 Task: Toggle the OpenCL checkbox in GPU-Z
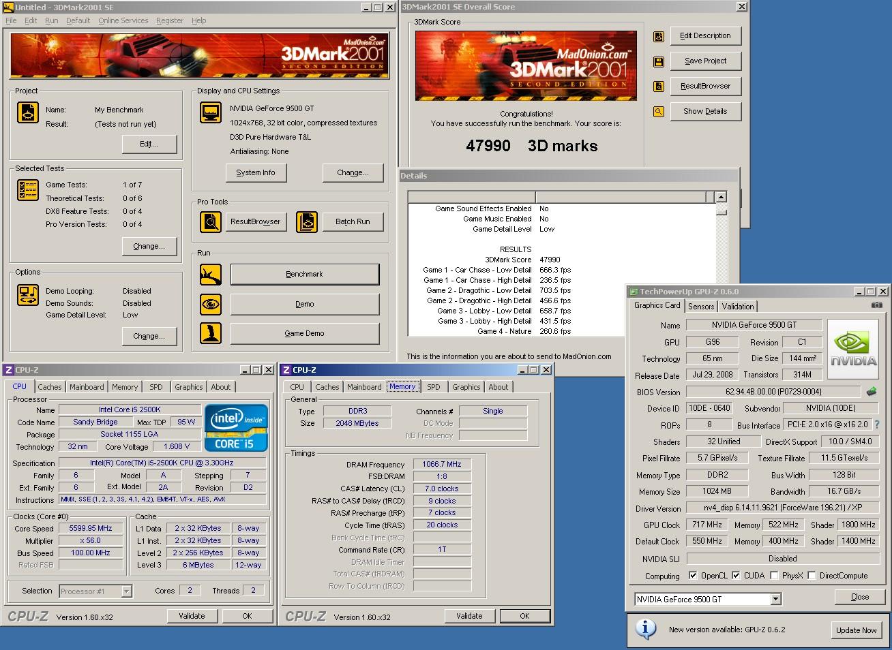coord(693,576)
